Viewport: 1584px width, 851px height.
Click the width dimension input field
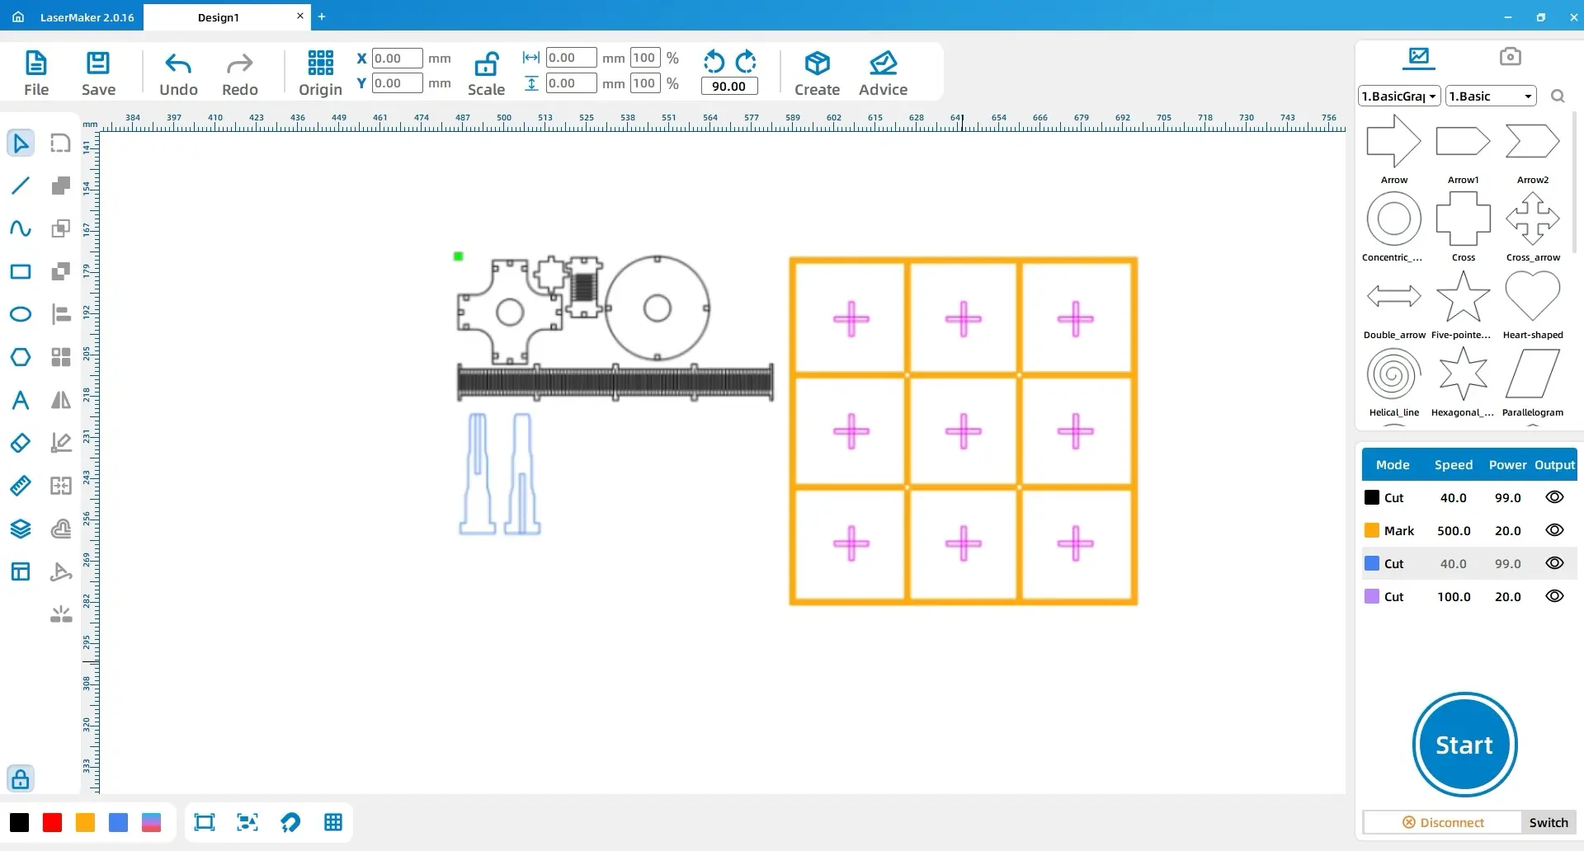point(571,58)
